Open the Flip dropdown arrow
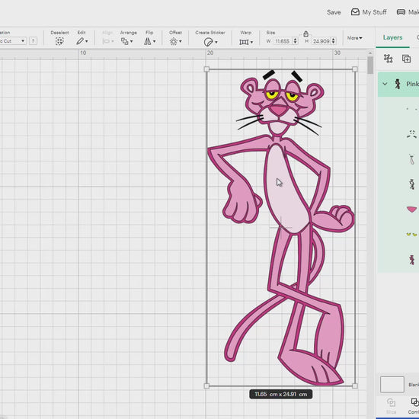Viewport: 419px width, 419px height. [154, 41]
